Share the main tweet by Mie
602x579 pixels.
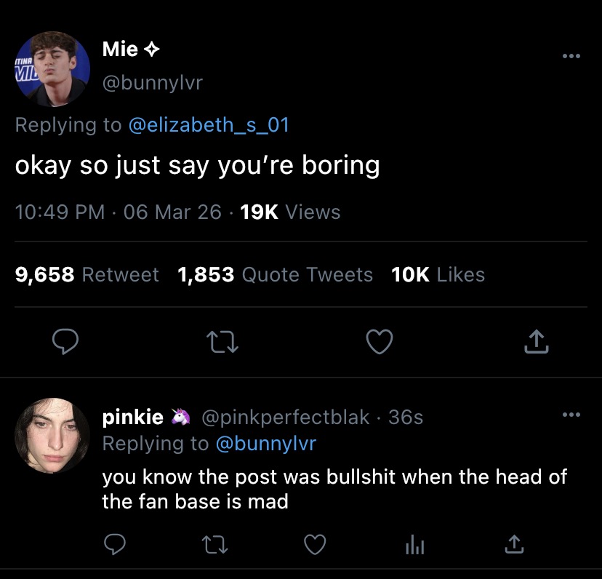click(534, 341)
